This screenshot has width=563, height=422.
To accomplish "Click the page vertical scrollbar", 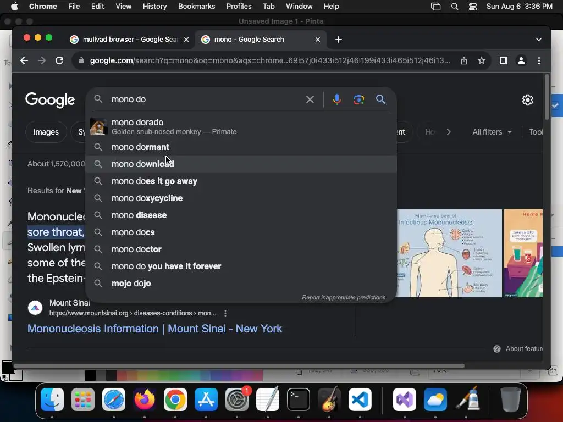I will [547, 97].
